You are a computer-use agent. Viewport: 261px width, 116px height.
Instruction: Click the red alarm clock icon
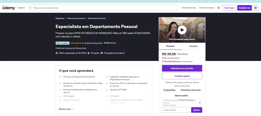(x=163, y=61)
